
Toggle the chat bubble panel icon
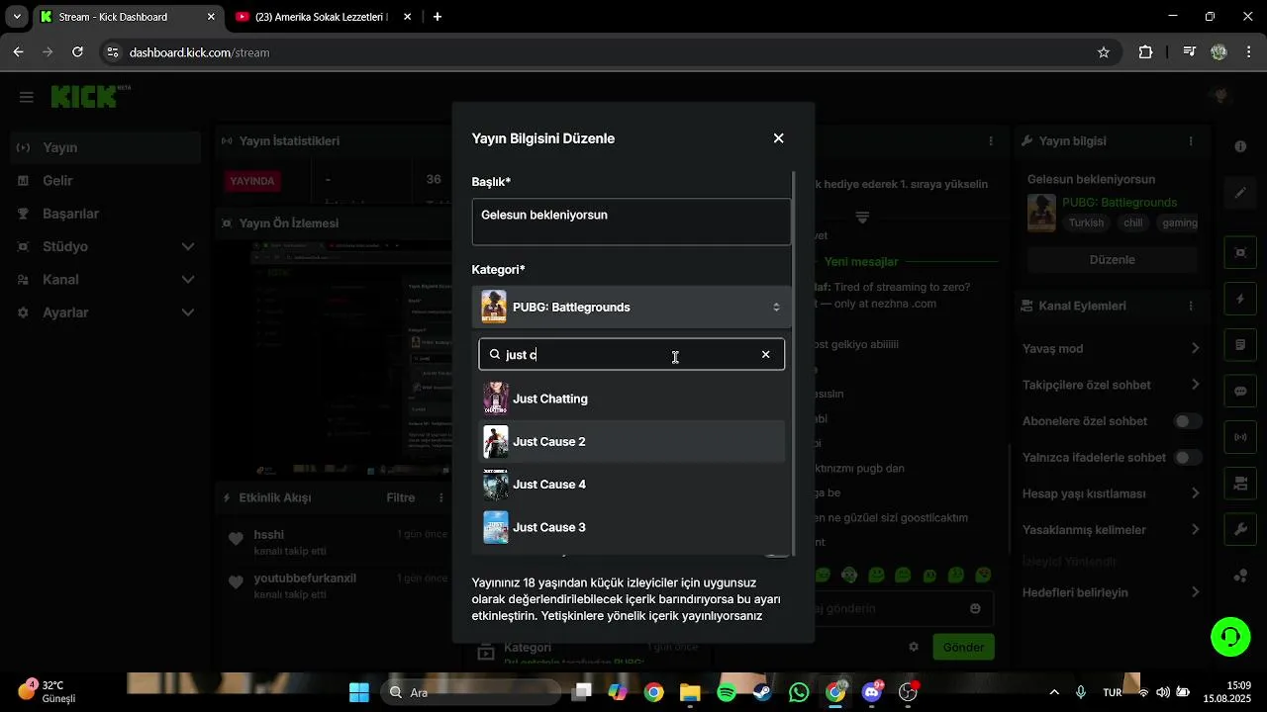pyautogui.click(x=1240, y=391)
